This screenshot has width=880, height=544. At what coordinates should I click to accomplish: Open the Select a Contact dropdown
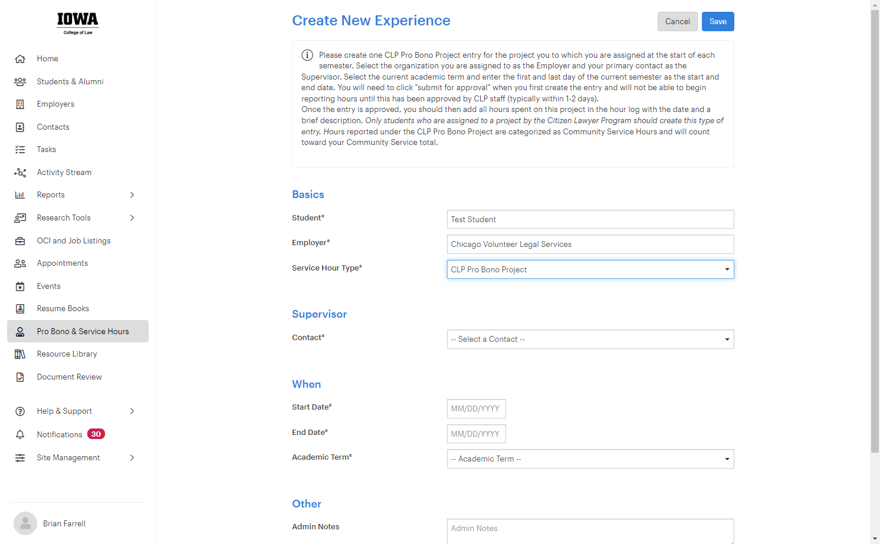pyautogui.click(x=590, y=339)
